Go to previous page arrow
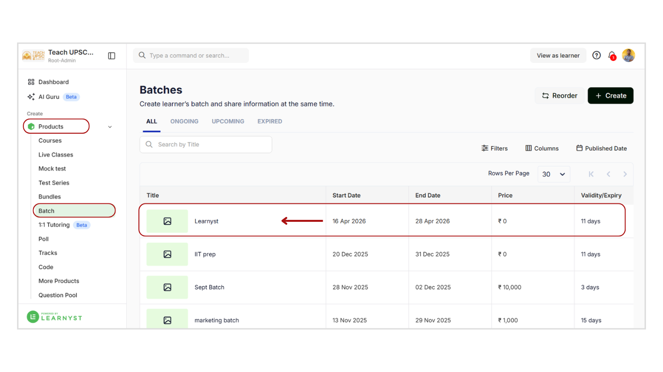The height and width of the screenshot is (372, 663). 608,174
